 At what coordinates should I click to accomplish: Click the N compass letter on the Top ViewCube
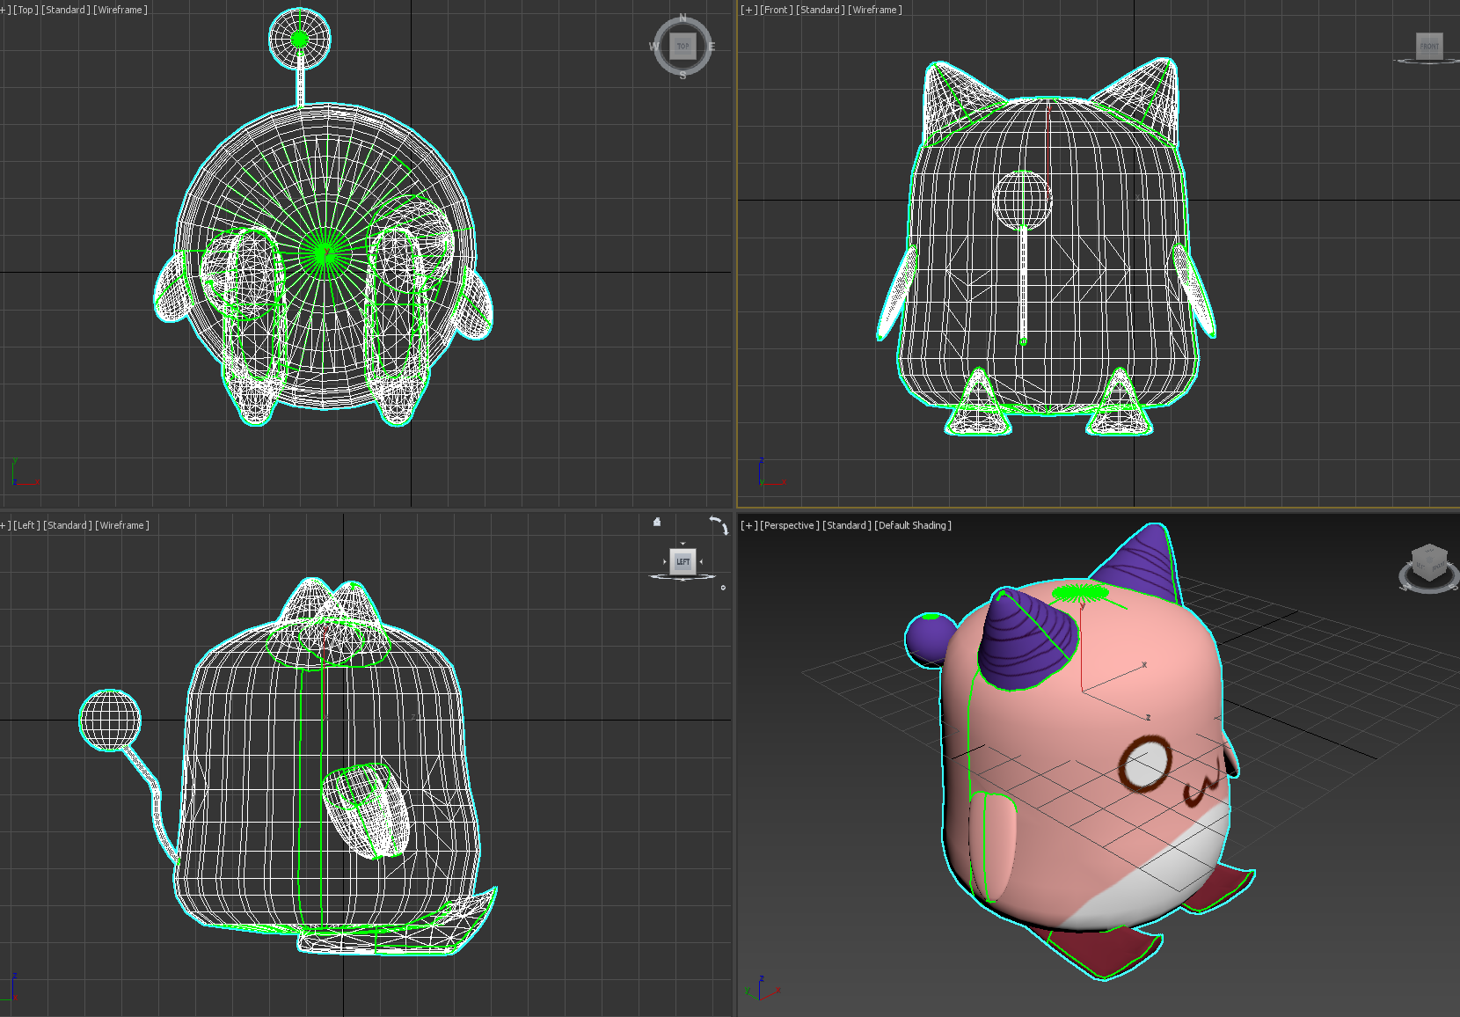click(683, 18)
